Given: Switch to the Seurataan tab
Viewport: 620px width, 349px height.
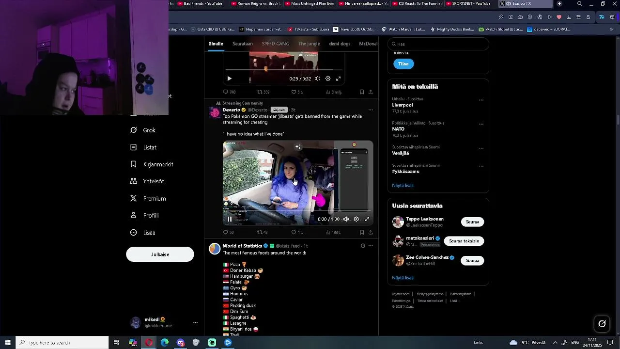Looking at the screenshot, I should pos(243,44).
